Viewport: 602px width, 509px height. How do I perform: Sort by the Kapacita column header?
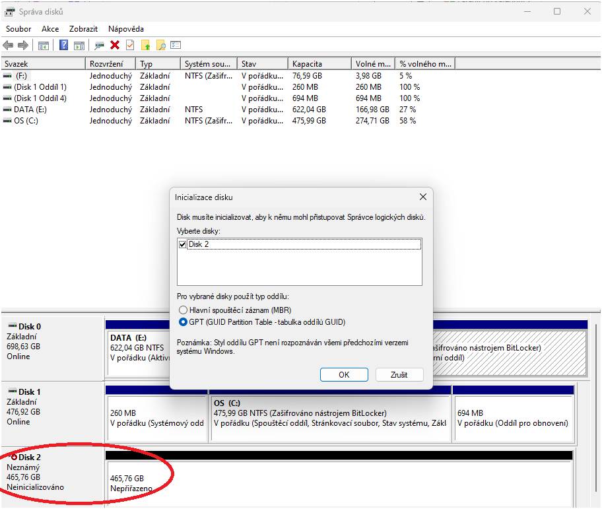[x=319, y=64]
